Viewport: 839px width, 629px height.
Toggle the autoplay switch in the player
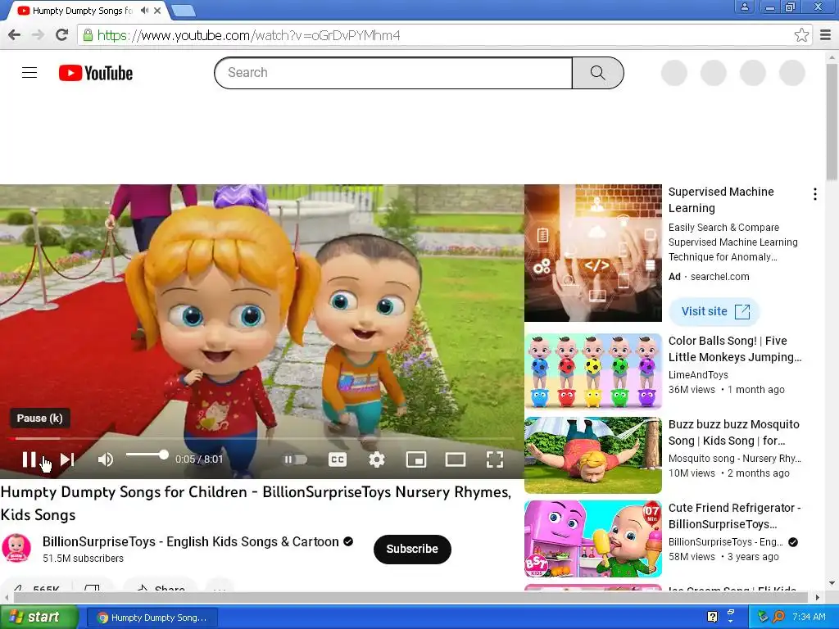pyautogui.click(x=295, y=459)
